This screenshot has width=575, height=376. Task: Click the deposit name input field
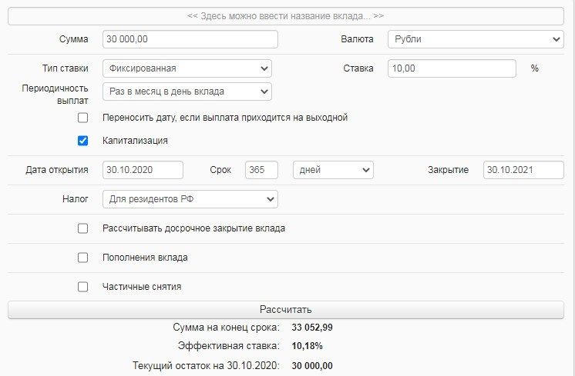click(x=286, y=15)
